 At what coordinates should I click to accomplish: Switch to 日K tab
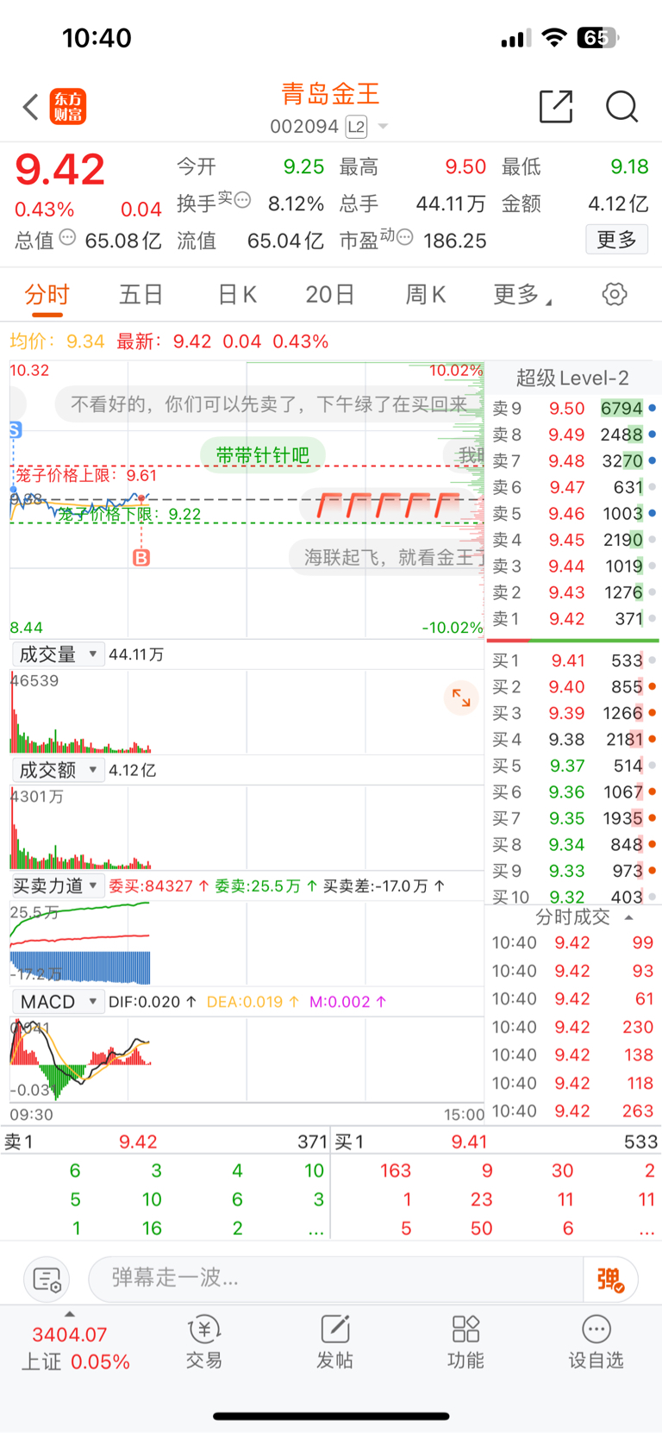click(x=237, y=295)
